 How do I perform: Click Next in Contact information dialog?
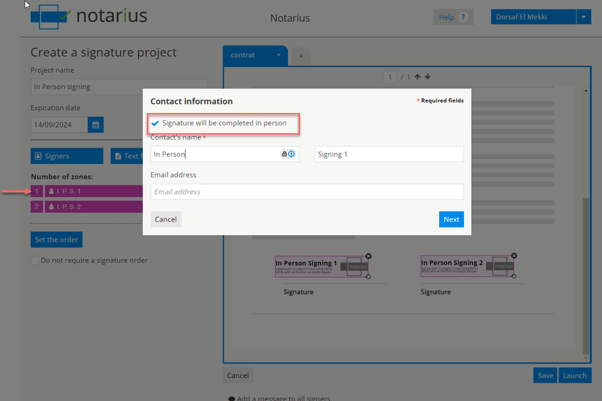[451, 220]
